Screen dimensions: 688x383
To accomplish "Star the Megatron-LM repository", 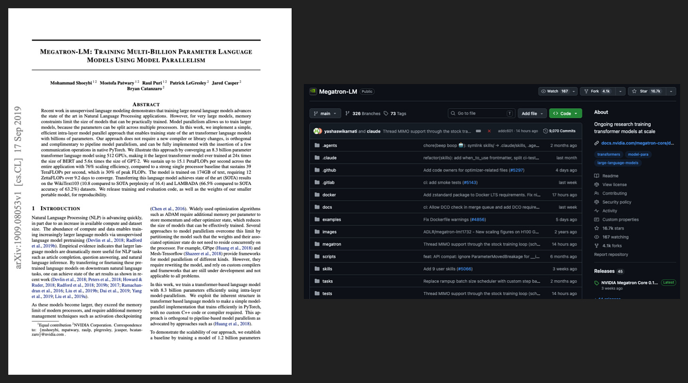I will (647, 92).
